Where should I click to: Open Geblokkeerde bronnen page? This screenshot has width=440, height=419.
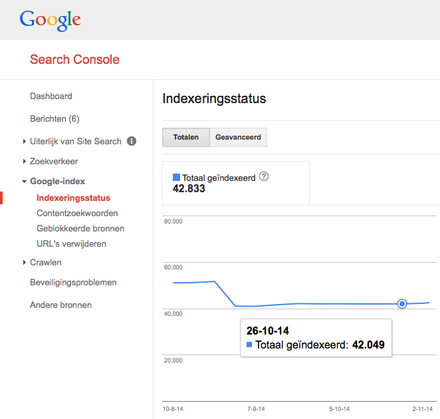80,229
